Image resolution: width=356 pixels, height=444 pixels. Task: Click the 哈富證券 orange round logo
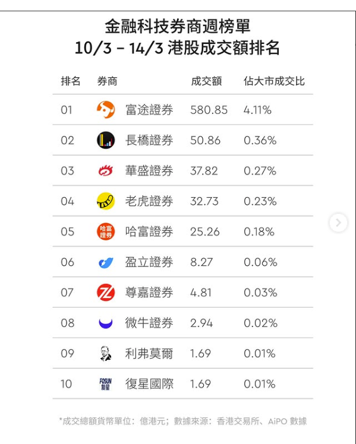pyautogui.click(x=106, y=231)
